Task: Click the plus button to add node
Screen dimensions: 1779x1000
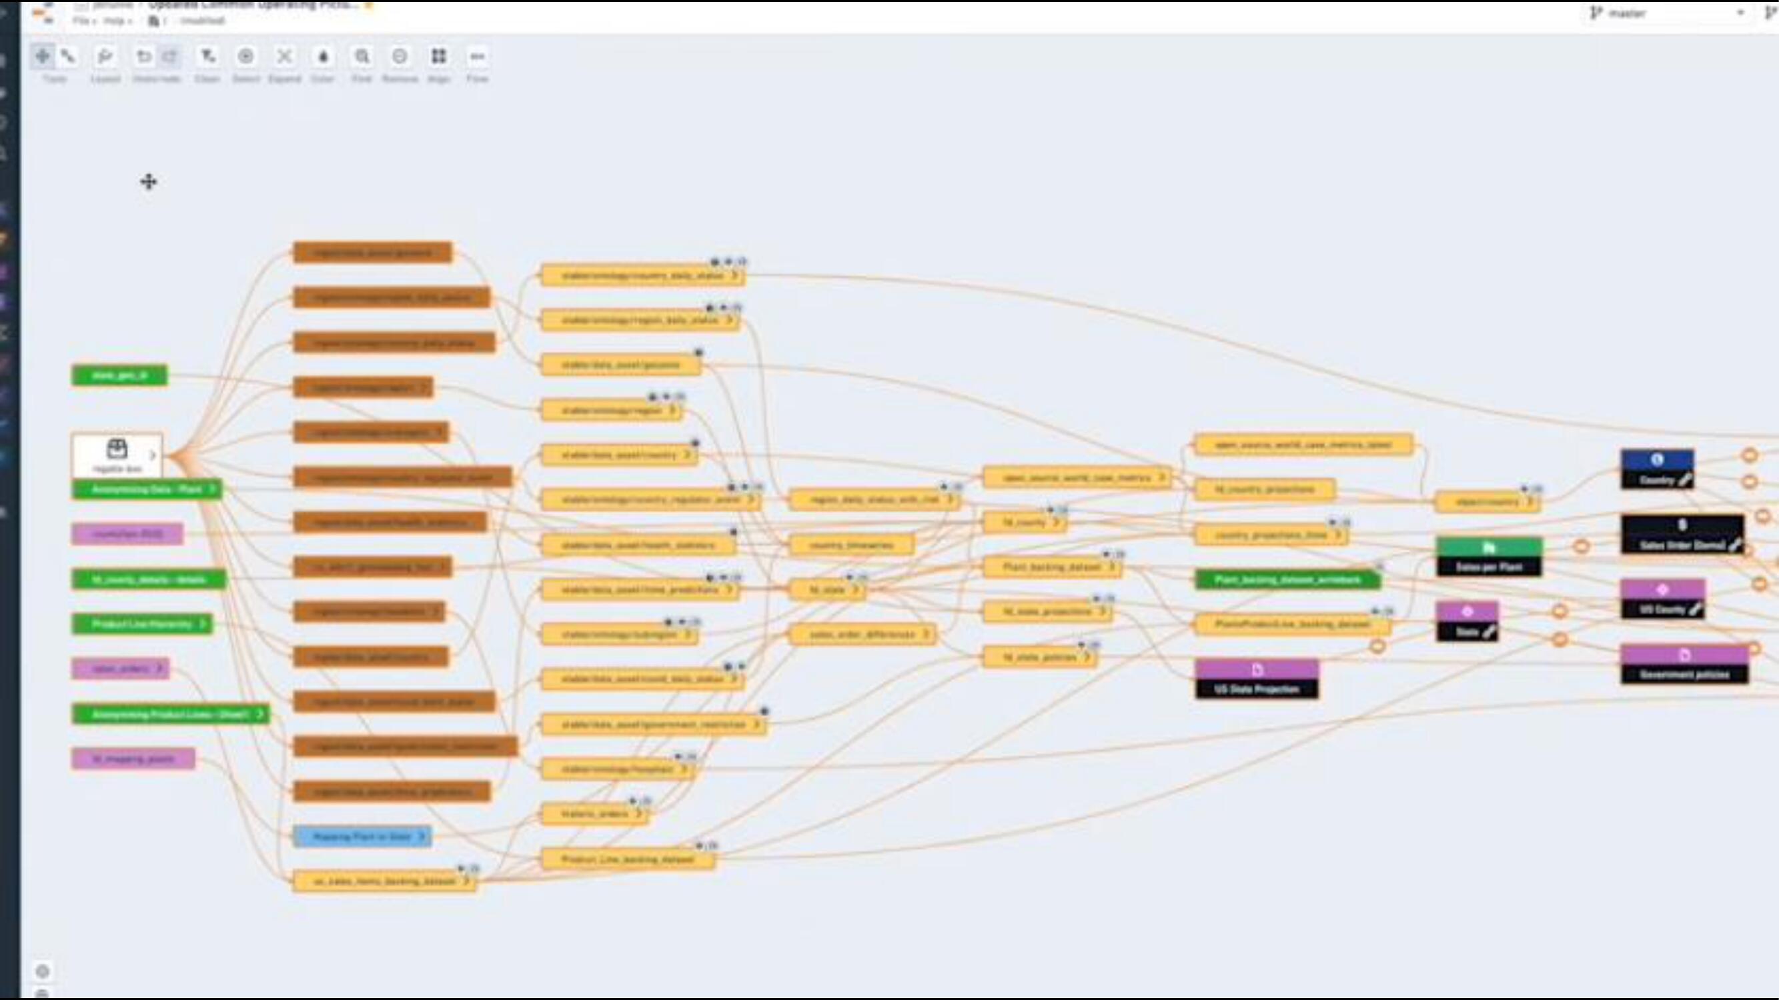Action: [x=148, y=181]
